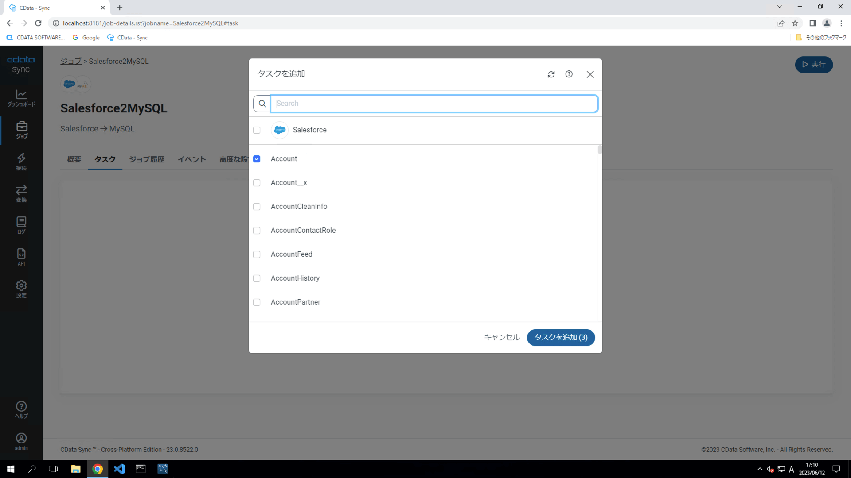Open Visual Studio Code from the taskbar
The image size is (851, 478).
click(x=119, y=469)
